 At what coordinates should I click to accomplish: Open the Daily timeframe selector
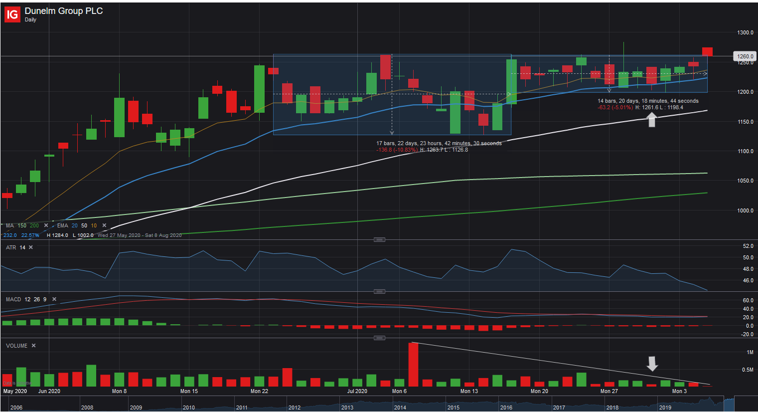point(30,20)
